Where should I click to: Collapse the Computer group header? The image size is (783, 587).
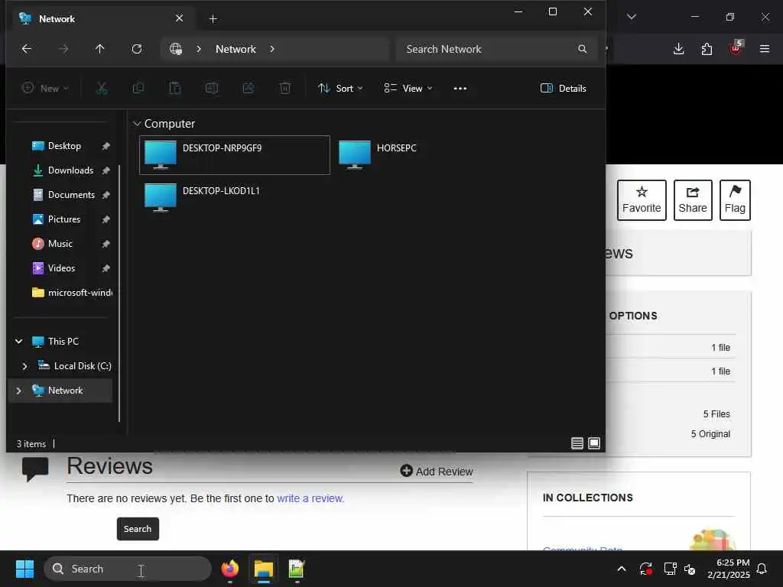point(137,124)
